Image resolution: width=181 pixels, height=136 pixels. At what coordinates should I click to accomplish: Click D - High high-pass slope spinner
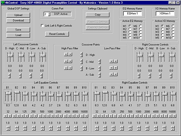(x=82, y=55)
